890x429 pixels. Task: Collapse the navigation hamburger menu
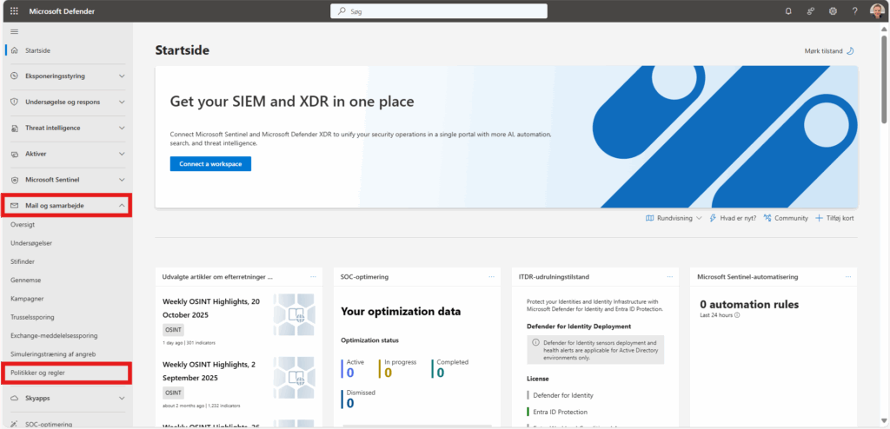[15, 32]
